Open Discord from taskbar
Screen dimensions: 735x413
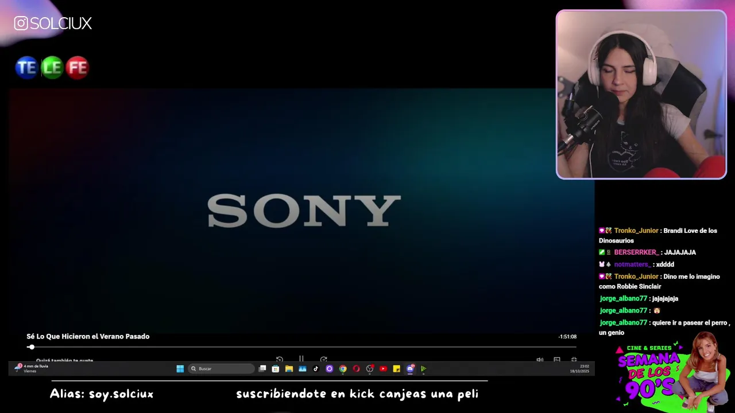(410, 369)
